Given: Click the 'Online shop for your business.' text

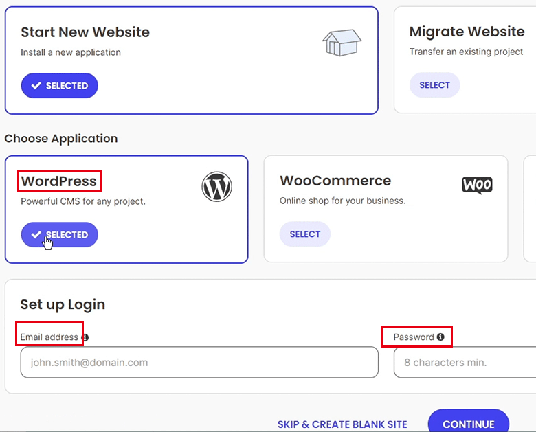Looking at the screenshot, I should tap(342, 201).
